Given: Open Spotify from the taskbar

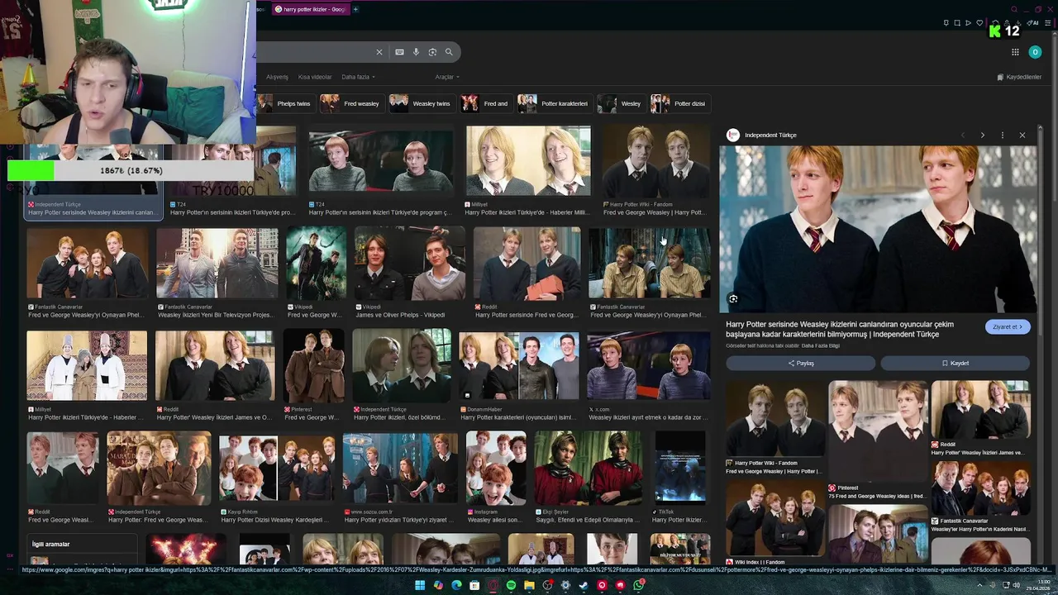Looking at the screenshot, I should coord(511,585).
